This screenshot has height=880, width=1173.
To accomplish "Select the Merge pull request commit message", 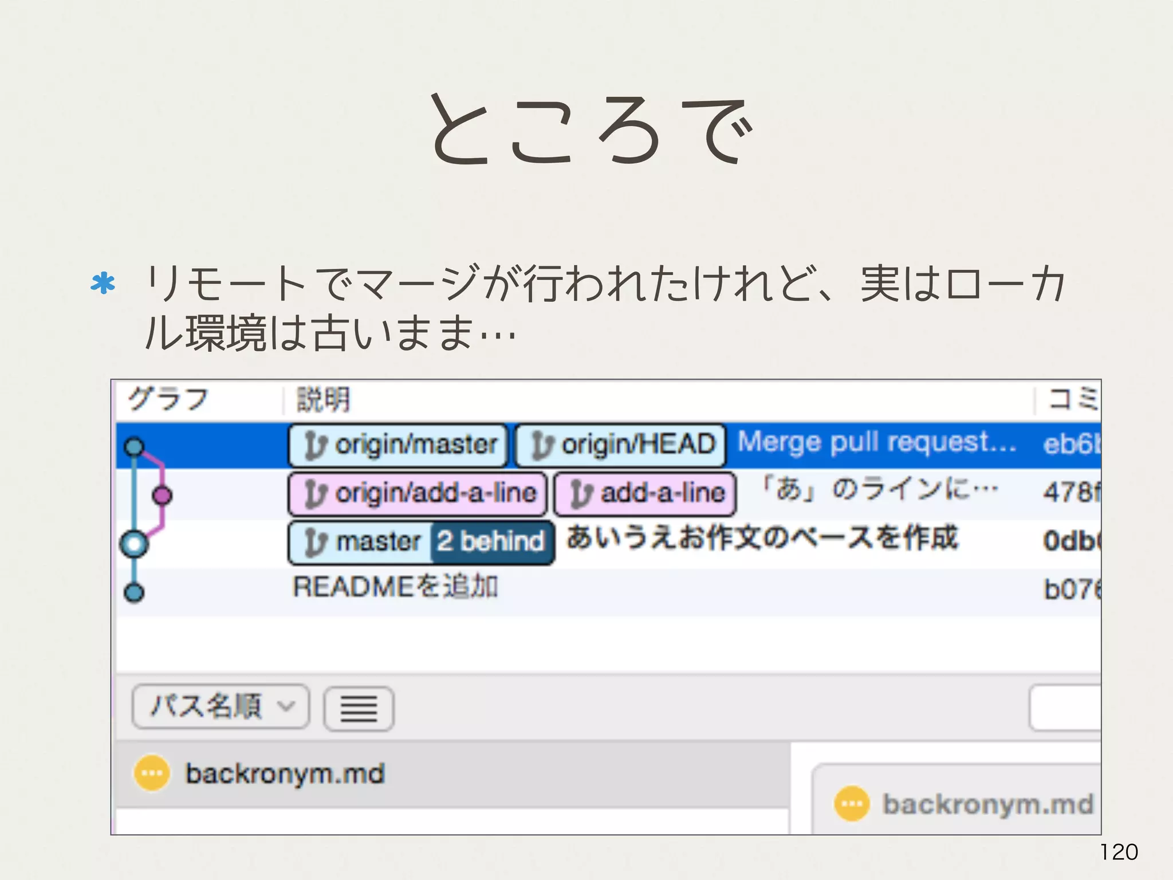I will [x=876, y=443].
